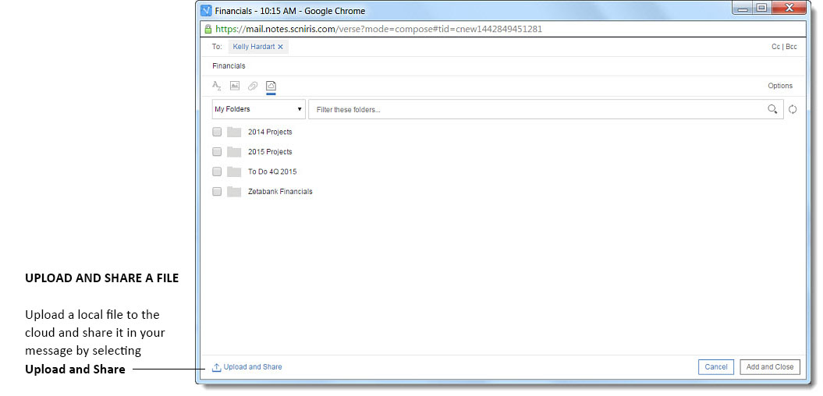Open the To Do 4Q 2015 folder icon
The image size is (823, 396).
234,172
